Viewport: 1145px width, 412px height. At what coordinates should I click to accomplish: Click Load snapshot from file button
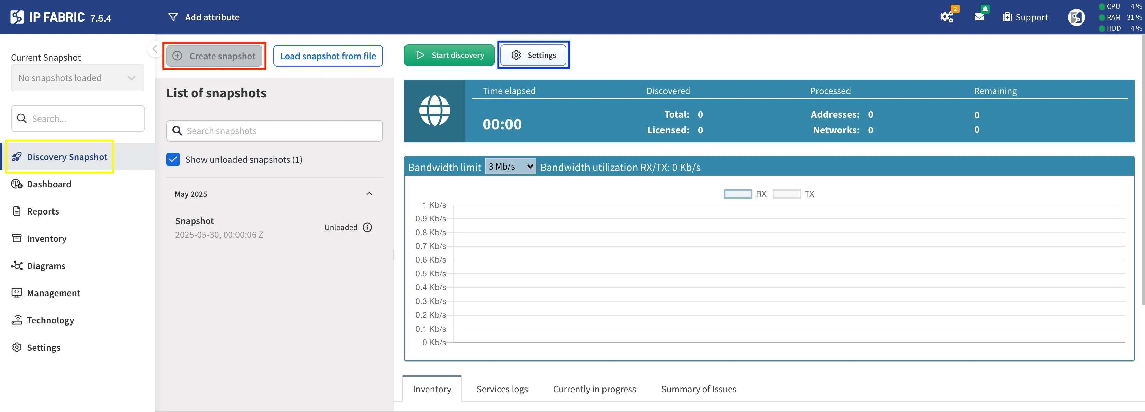coord(327,56)
